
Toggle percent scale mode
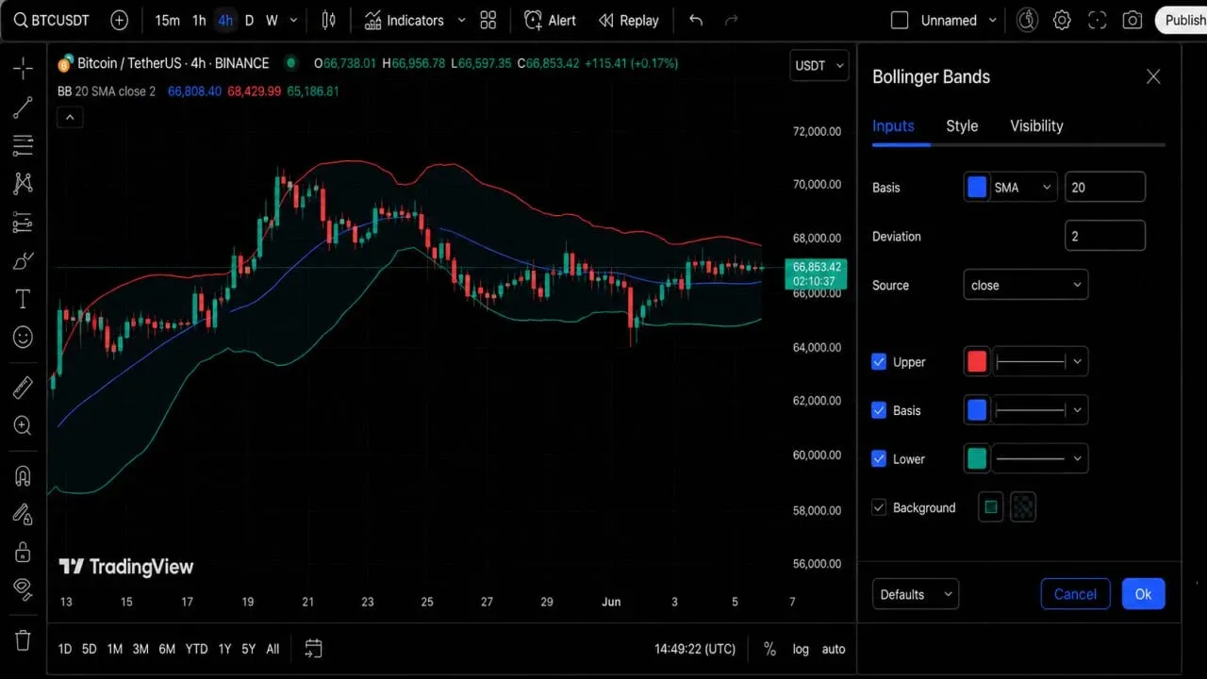769,649
